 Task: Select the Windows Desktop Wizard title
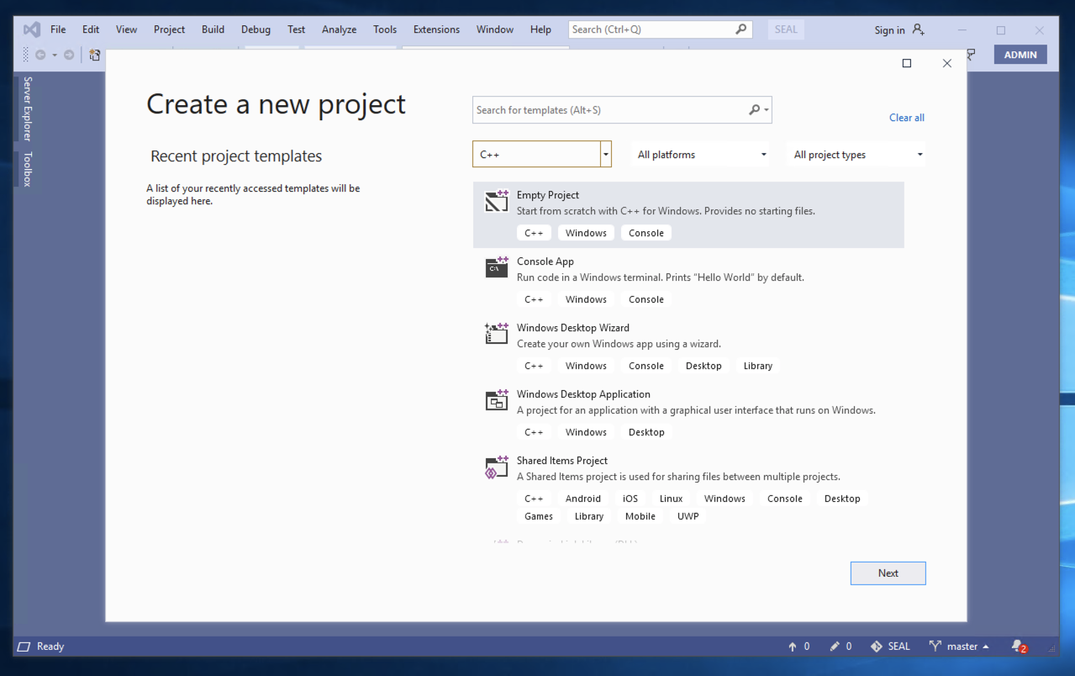pos(572,328)
